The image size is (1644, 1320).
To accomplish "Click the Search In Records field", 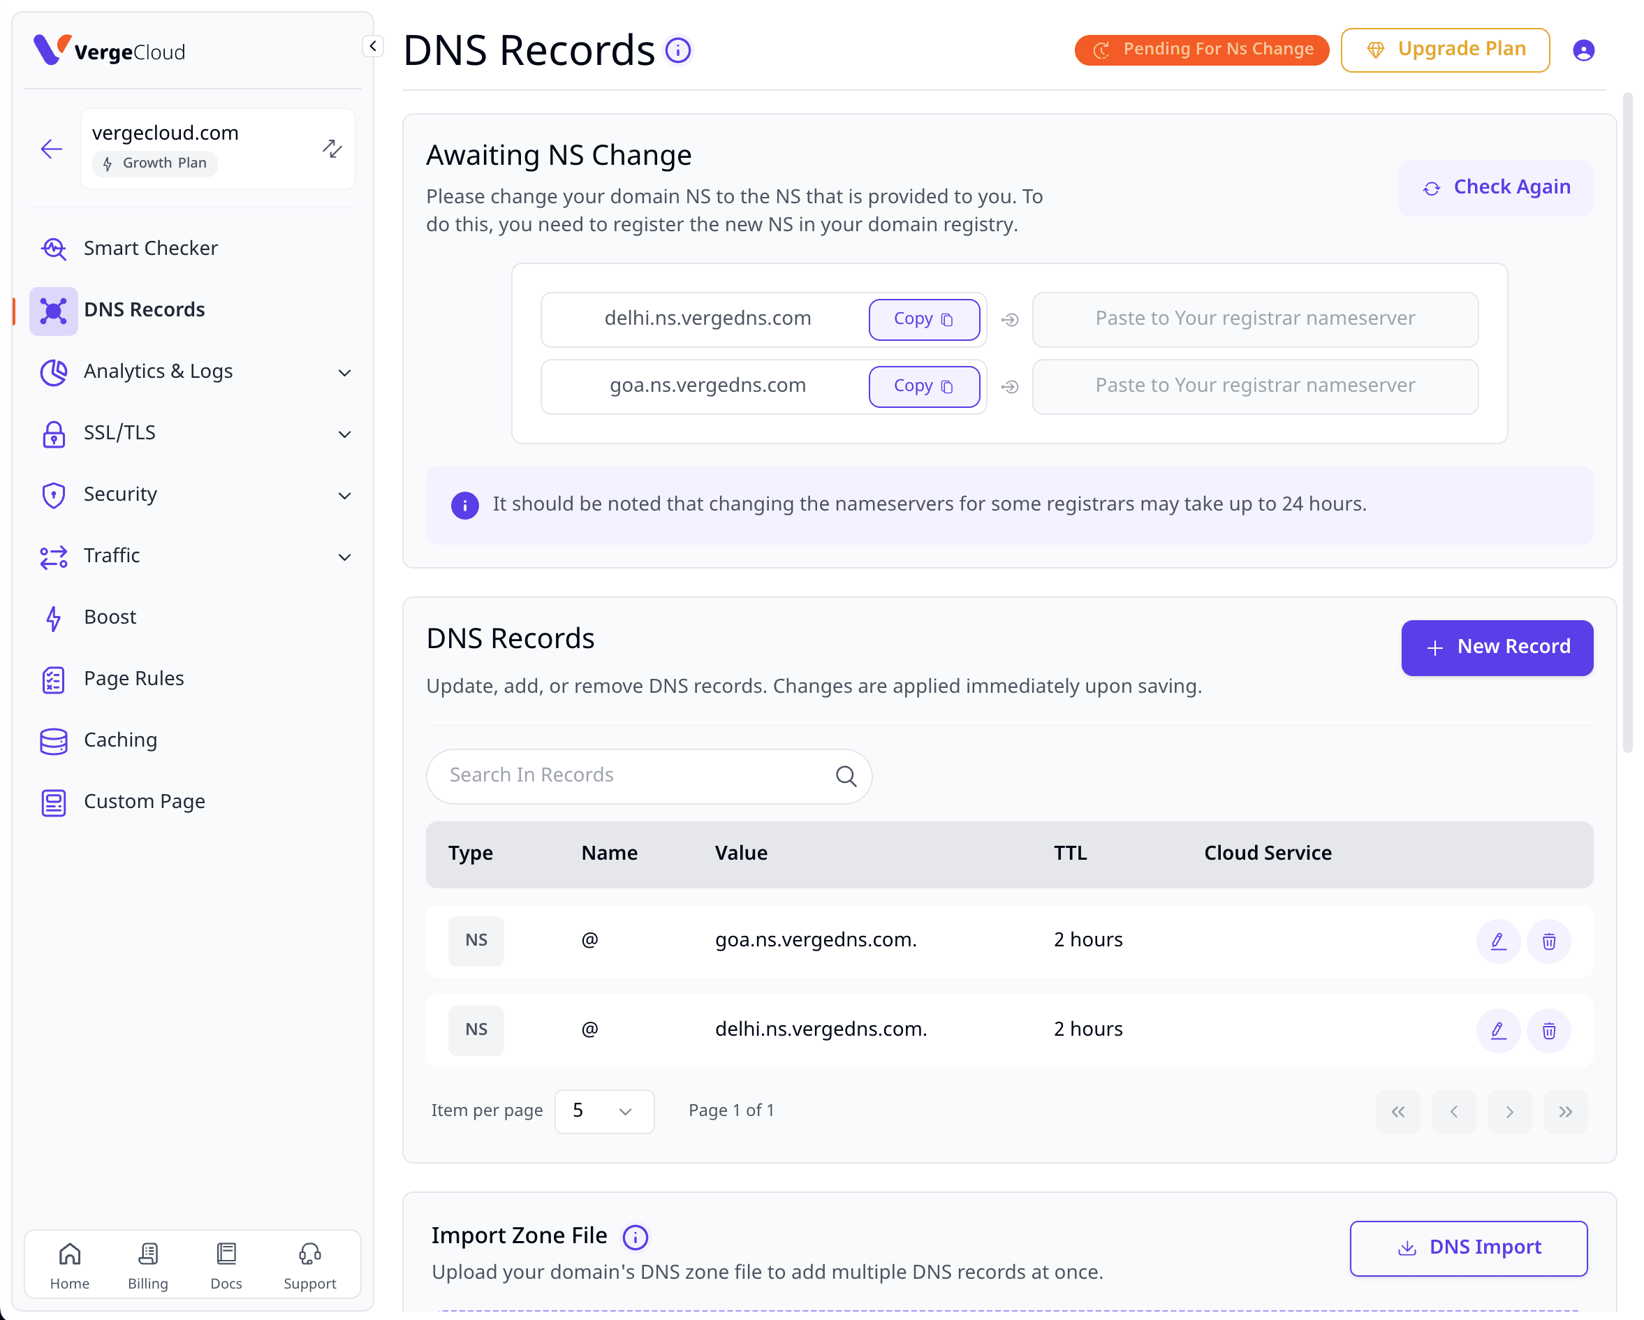I will 648,775.
